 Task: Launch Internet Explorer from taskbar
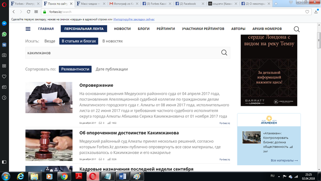pos(20,177)
